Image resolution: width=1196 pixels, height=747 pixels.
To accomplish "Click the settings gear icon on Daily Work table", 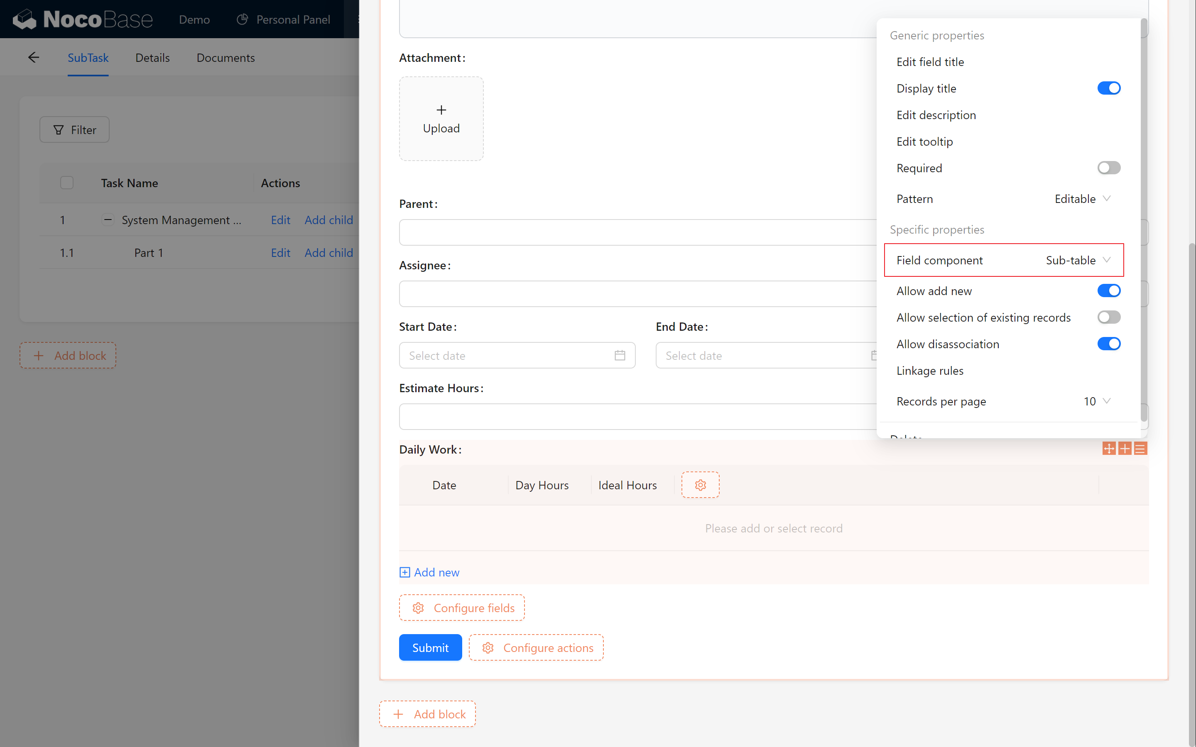I will tap(700, 485).
